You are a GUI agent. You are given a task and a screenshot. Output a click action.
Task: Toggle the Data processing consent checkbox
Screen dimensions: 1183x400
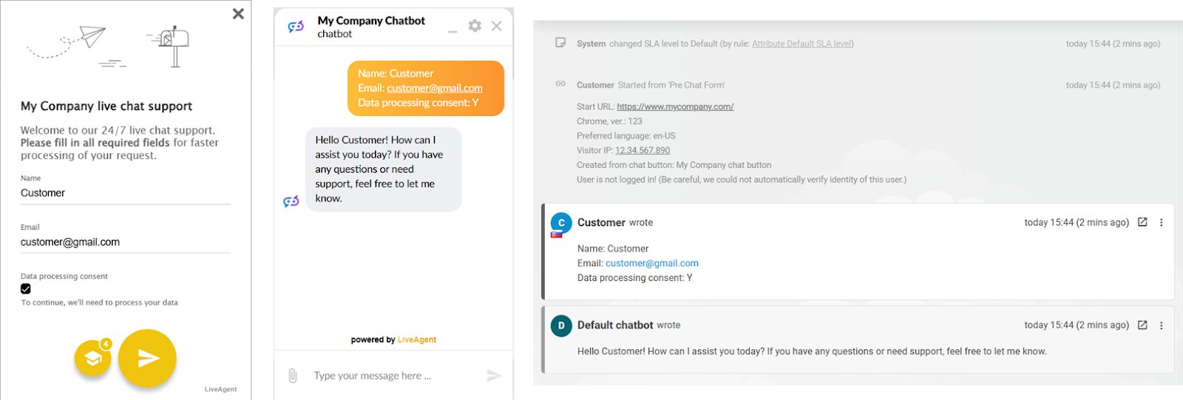point(26,289)
